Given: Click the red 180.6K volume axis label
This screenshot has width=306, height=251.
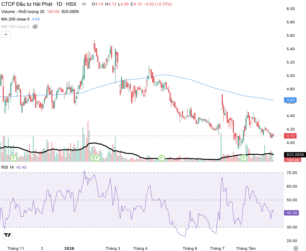Looking at the screenshot, I should [x=292, y=160].
